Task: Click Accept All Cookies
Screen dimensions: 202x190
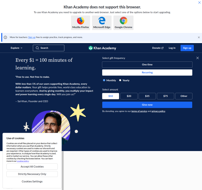Action: coord(32,167)
